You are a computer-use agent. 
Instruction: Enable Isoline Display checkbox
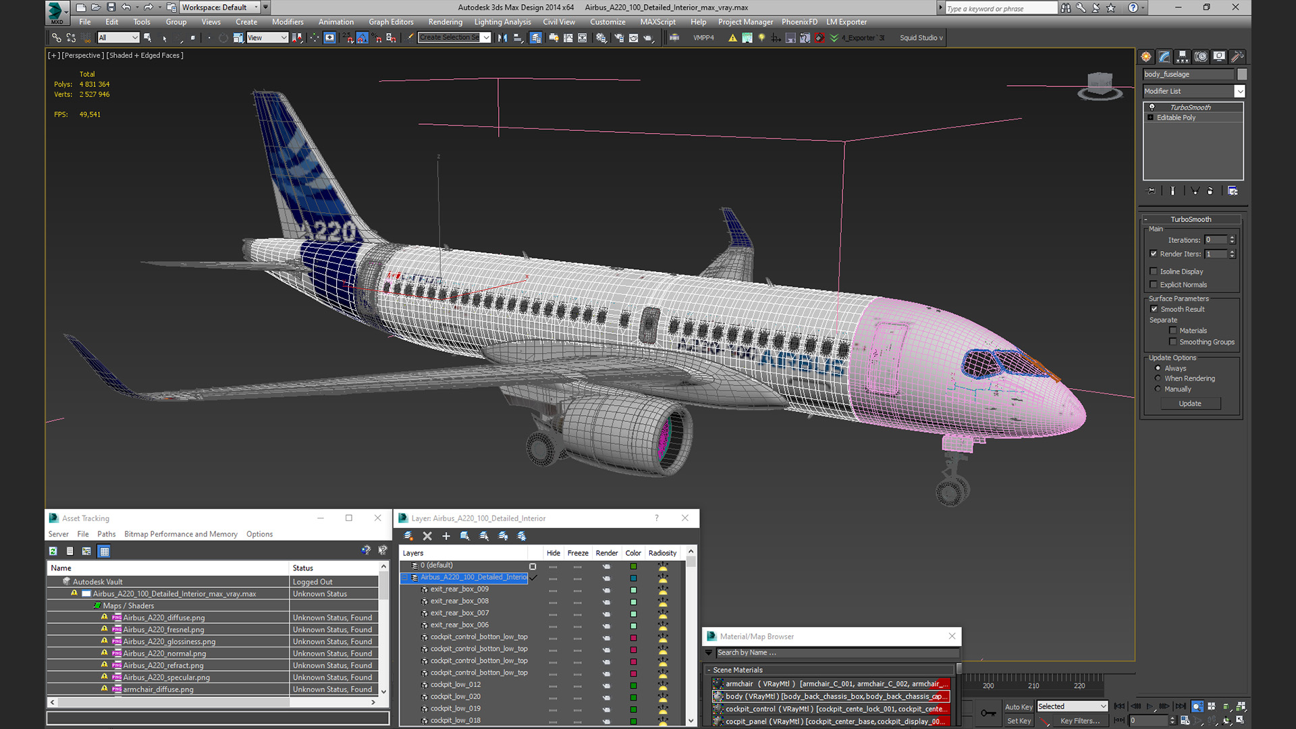pyautogui.click(x=1154, y=271)
